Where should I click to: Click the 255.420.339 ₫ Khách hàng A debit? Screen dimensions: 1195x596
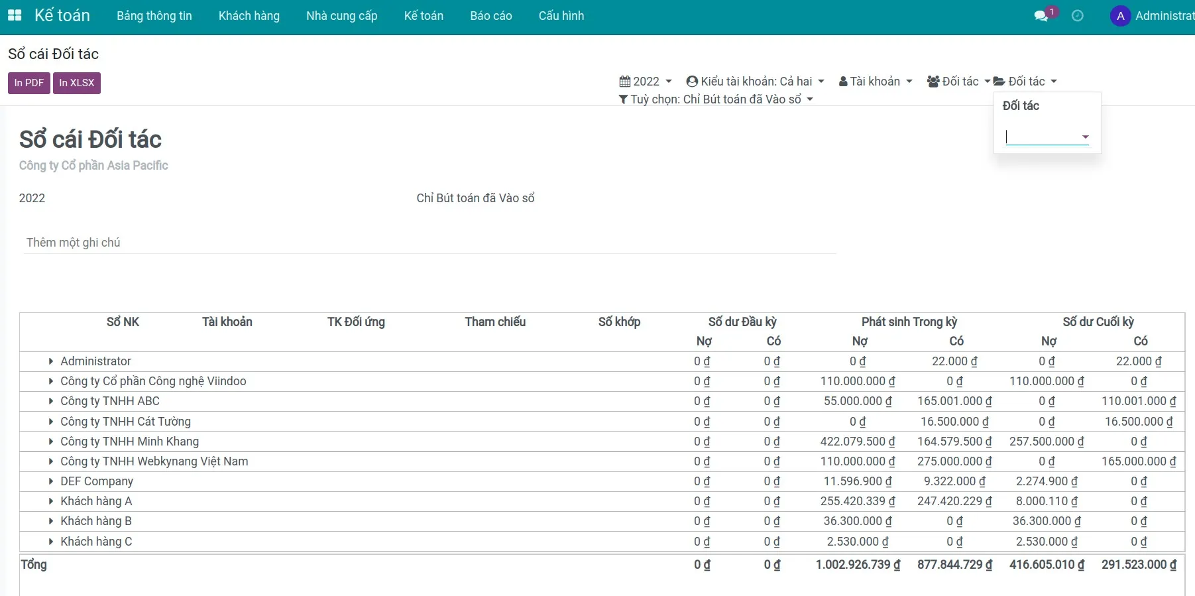(x=858, y=501)
